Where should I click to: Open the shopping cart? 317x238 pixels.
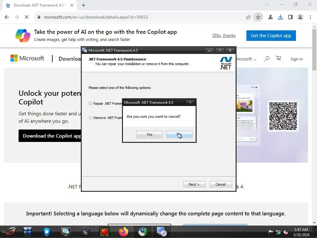click(x=279, y=58)
